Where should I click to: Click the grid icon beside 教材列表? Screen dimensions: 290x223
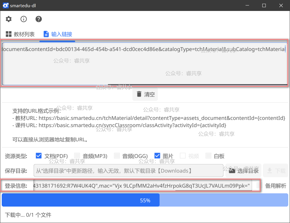(x=8, y=34)
